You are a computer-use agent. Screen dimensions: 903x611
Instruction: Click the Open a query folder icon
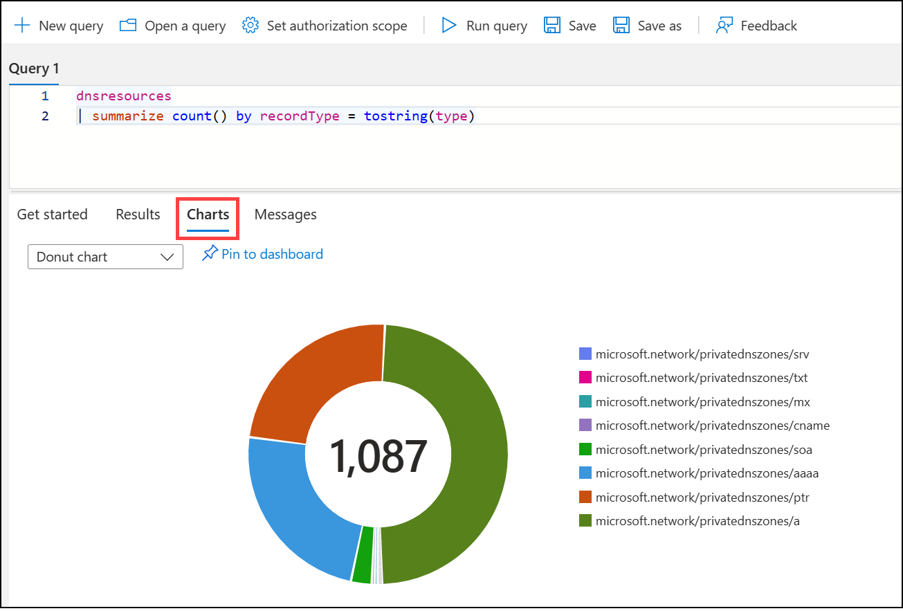click(127, 25)
